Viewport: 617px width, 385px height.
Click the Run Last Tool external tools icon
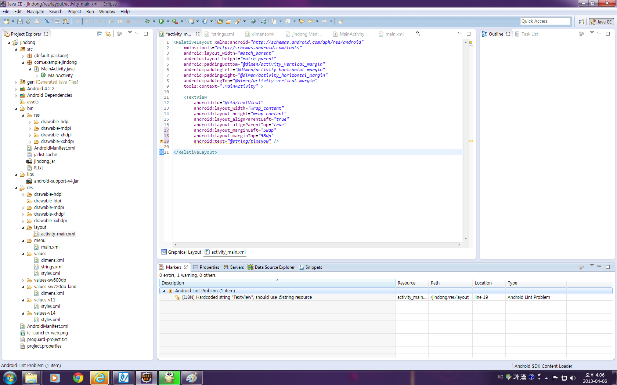pyautogui.click(x=175, y=22)
